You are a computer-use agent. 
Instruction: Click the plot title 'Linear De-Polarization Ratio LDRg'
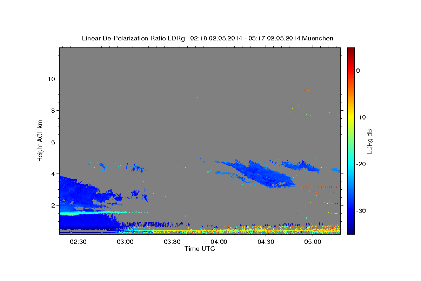pos(133,38)
